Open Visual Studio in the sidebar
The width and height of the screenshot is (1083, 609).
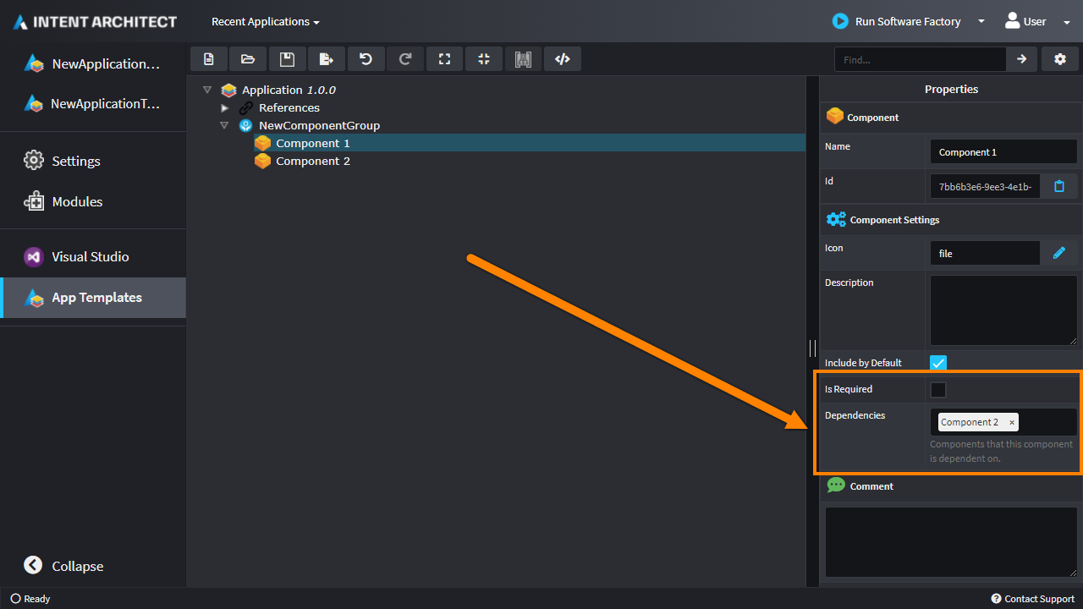click(x=90, y=257)
